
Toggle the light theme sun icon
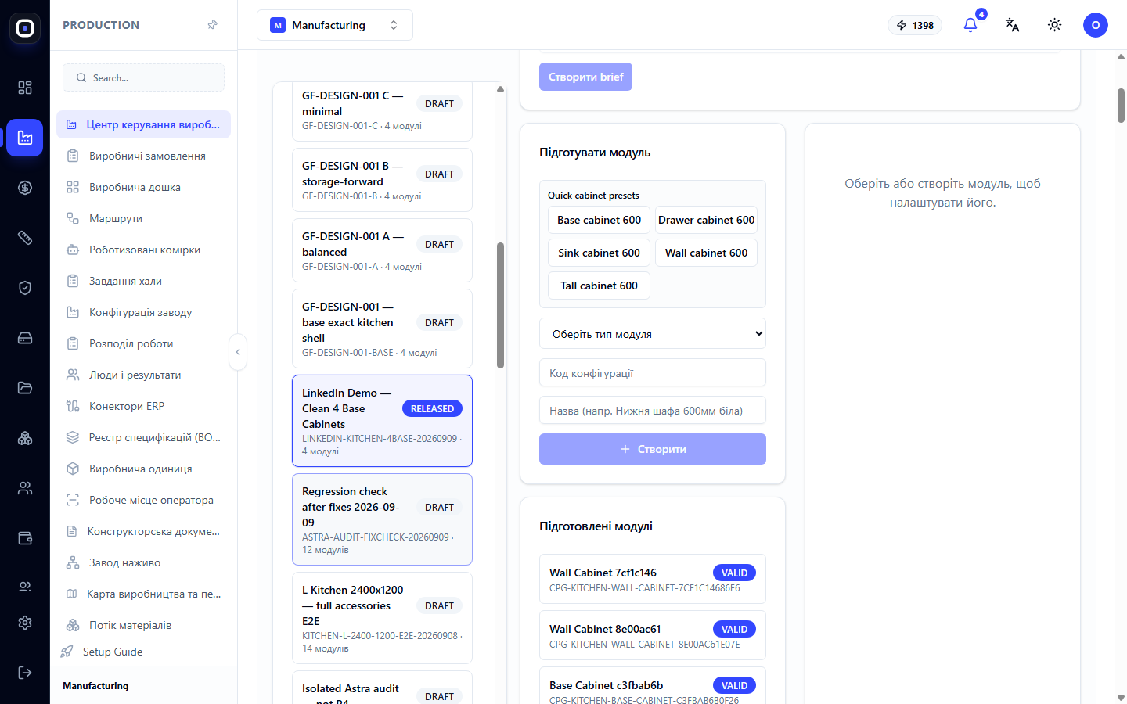(1055, 25)
